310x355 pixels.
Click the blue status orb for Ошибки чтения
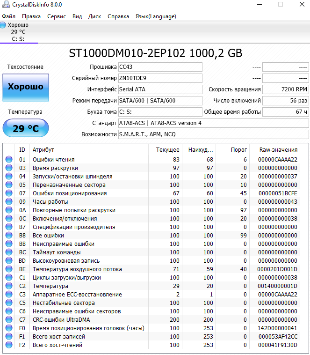click(x=9, y=160)
